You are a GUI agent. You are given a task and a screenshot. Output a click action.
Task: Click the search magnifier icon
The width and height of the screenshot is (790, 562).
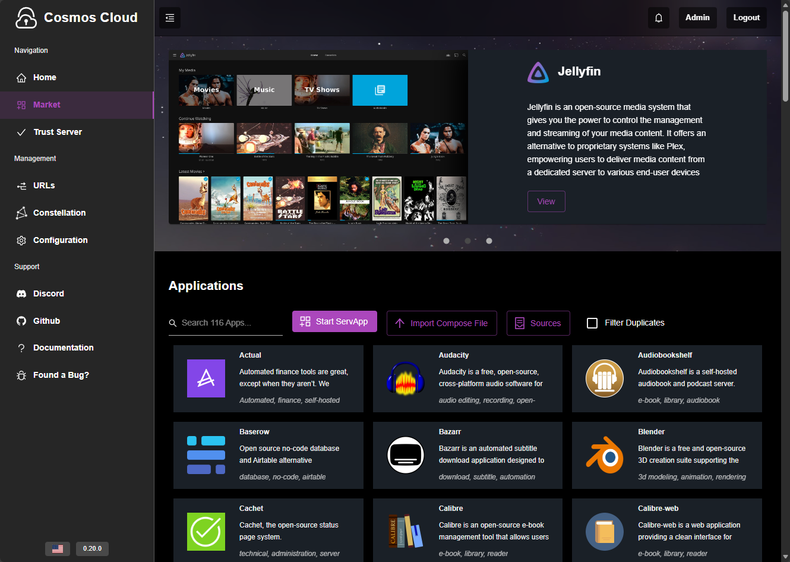173,323
